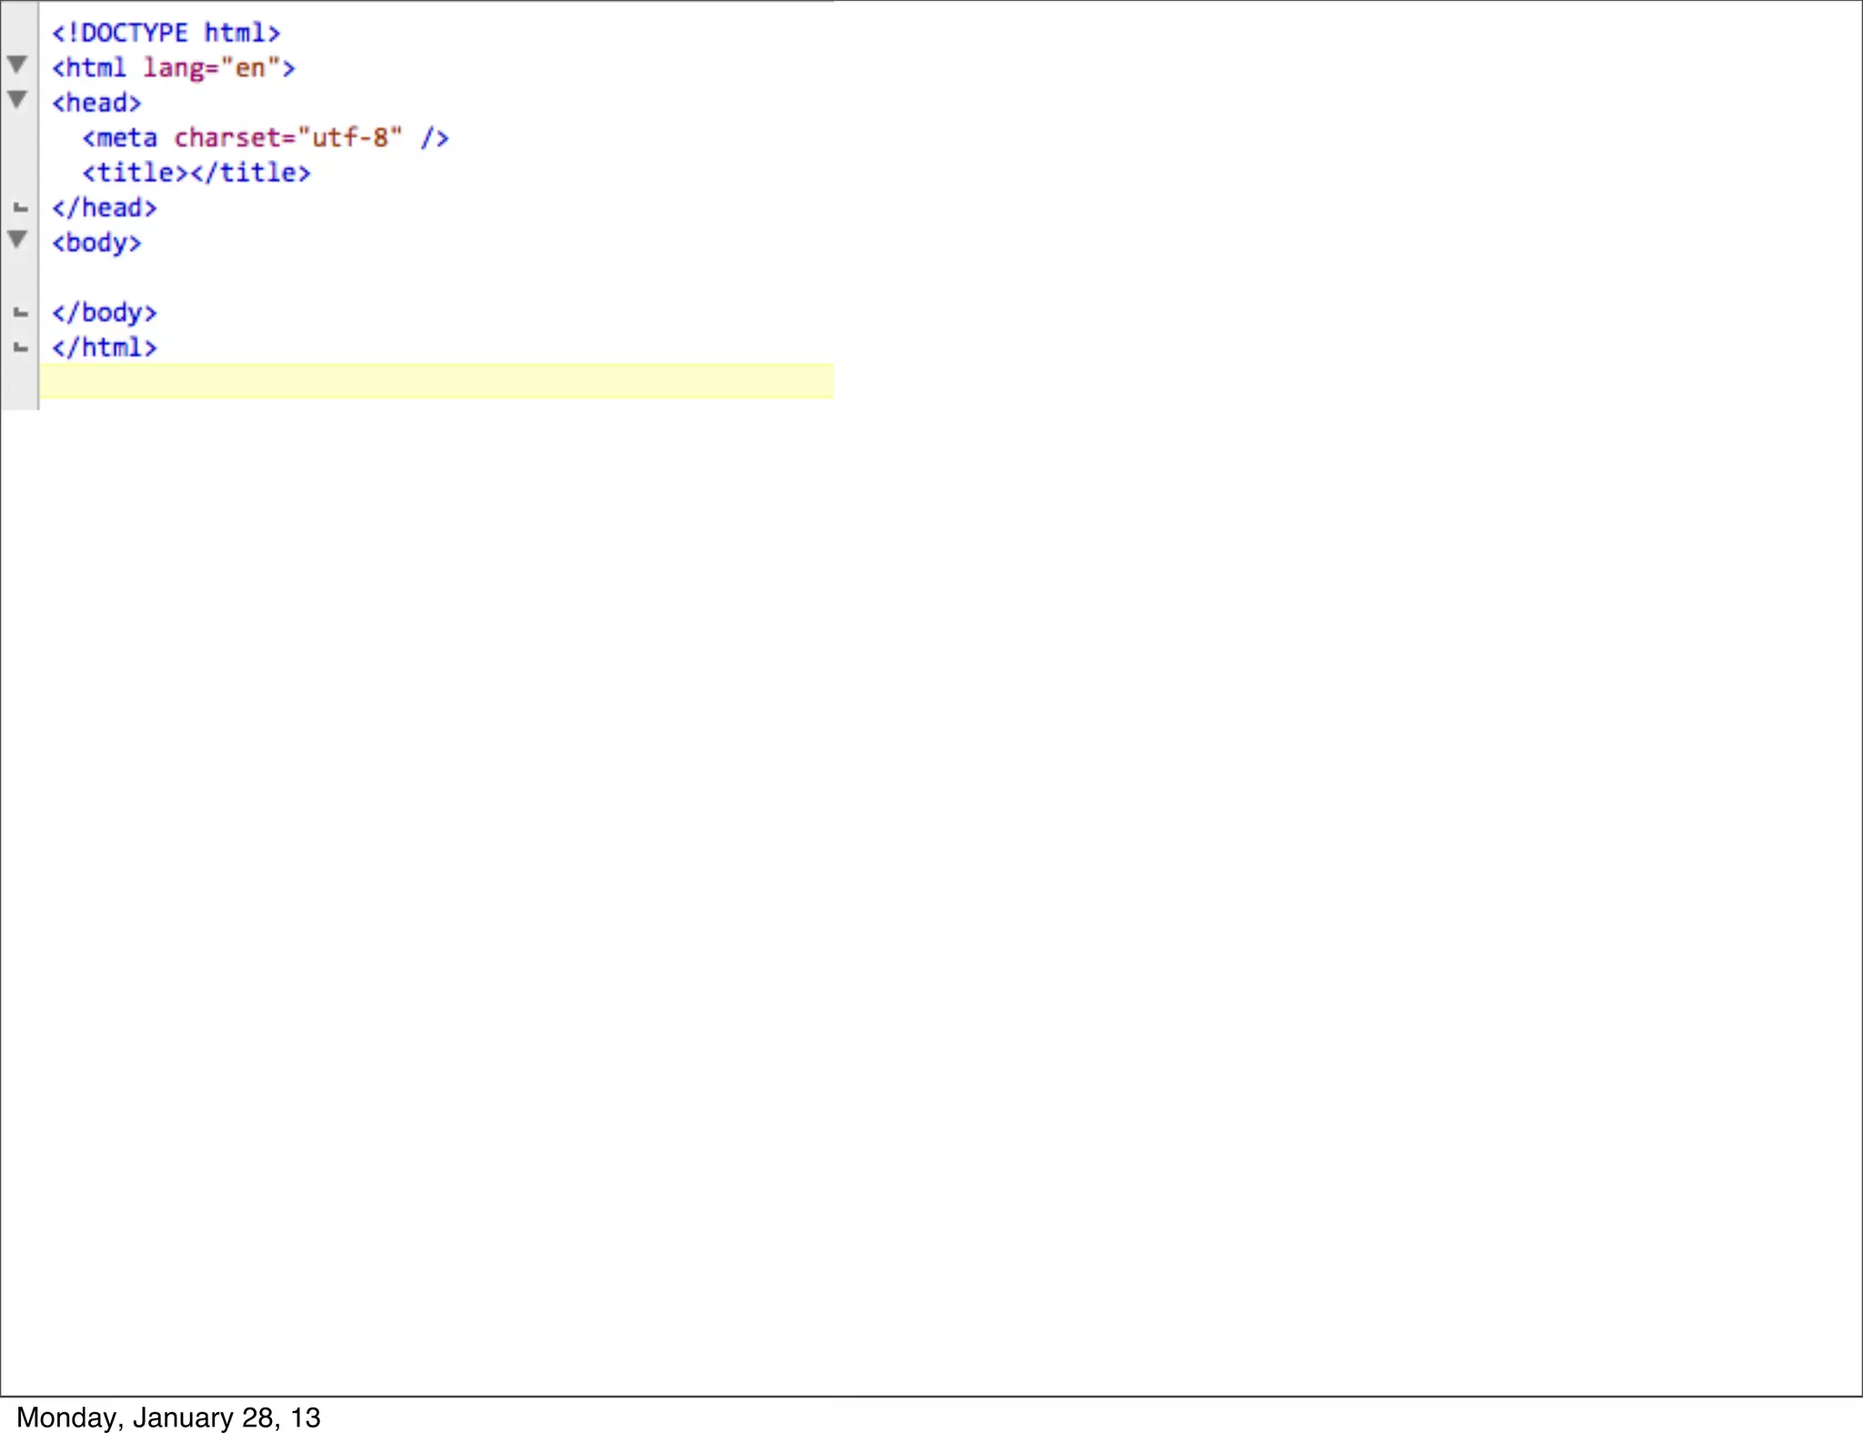
Task: Click the yellow highlighted current line
Action: pos(437,381)
